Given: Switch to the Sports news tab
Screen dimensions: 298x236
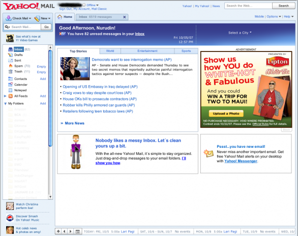Looking at the screenshot, I should coord(186,51).
